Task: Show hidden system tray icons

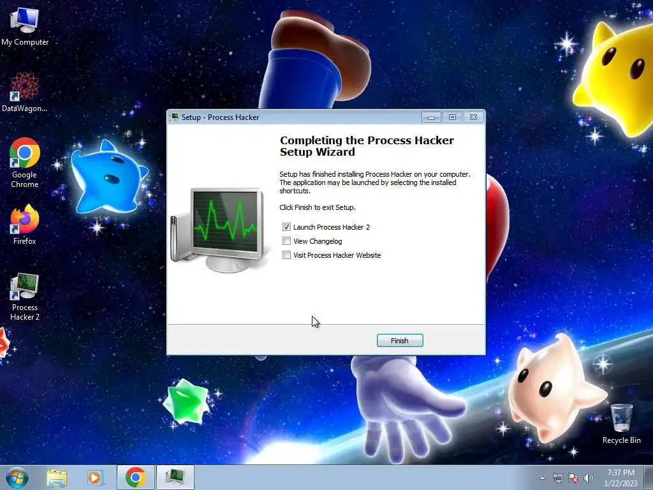Action: coord(542,478)
